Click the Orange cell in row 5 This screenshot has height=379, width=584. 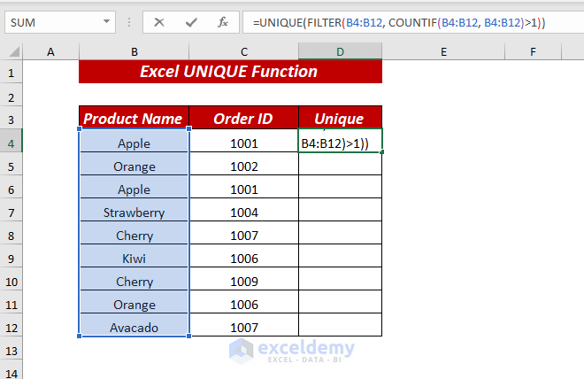[x=134, y=164]
